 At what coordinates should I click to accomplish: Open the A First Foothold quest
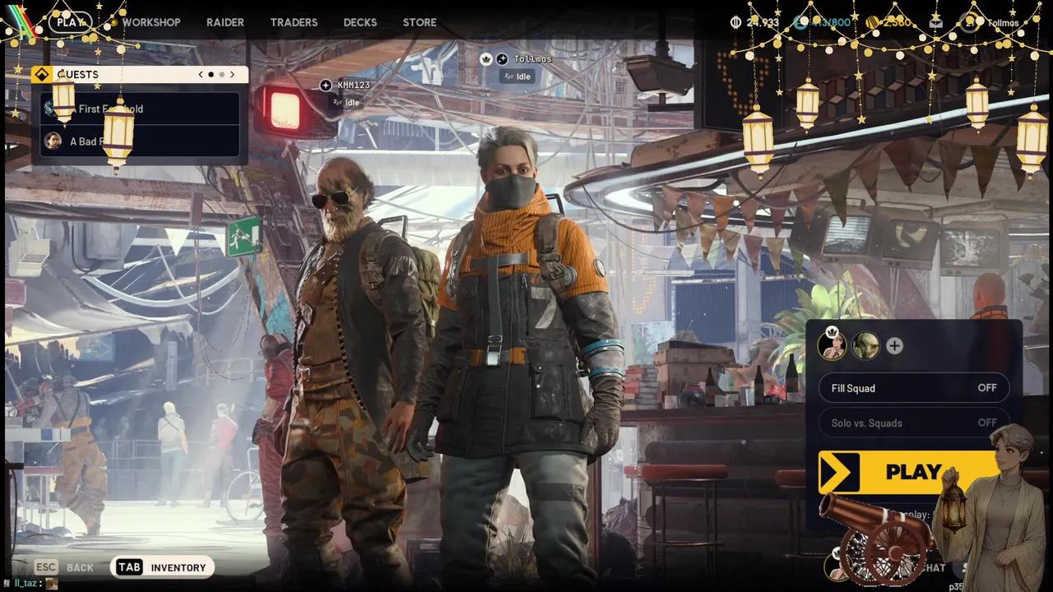[140, 109]
